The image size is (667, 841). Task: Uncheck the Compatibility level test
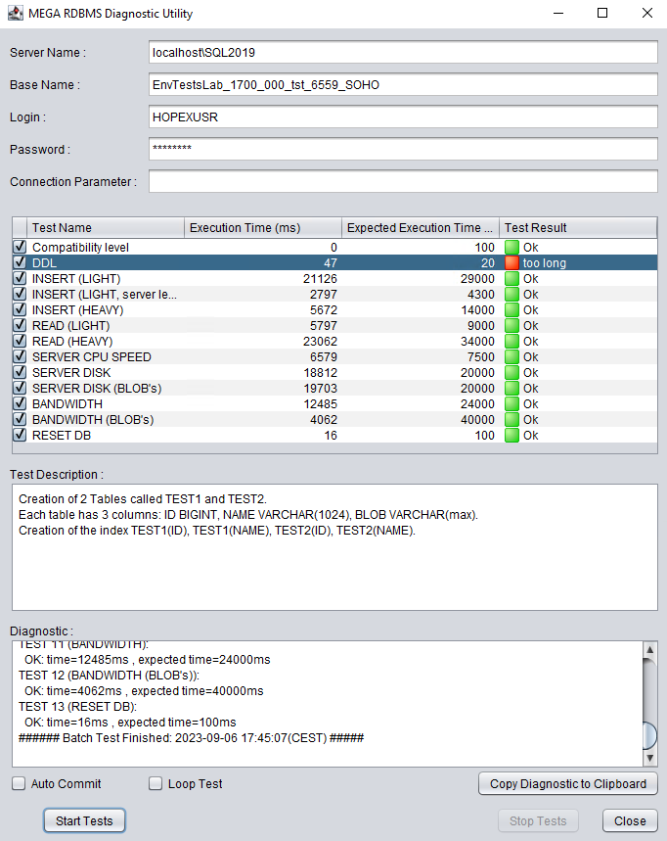tap(20, 247)
